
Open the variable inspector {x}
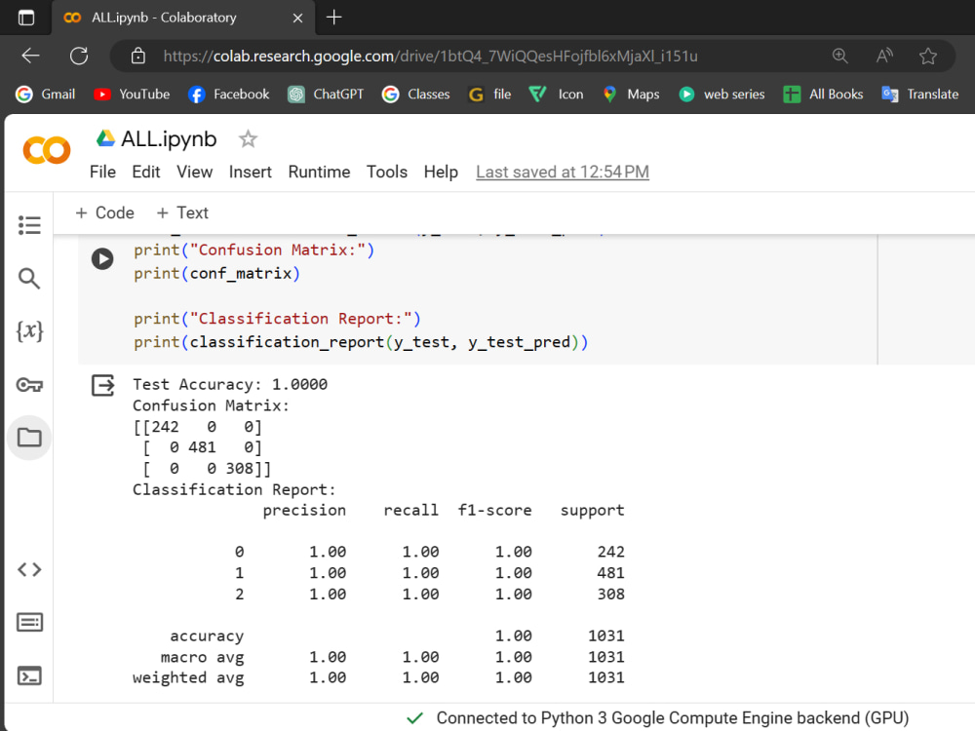coord(29,331)
